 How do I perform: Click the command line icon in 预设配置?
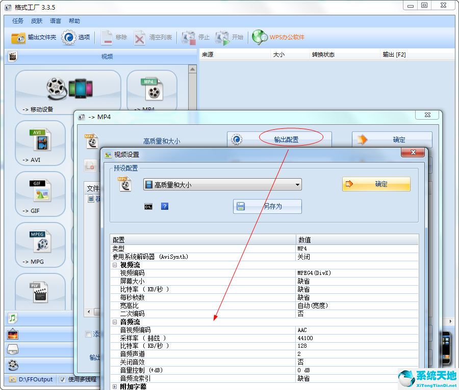coord(148,207)
